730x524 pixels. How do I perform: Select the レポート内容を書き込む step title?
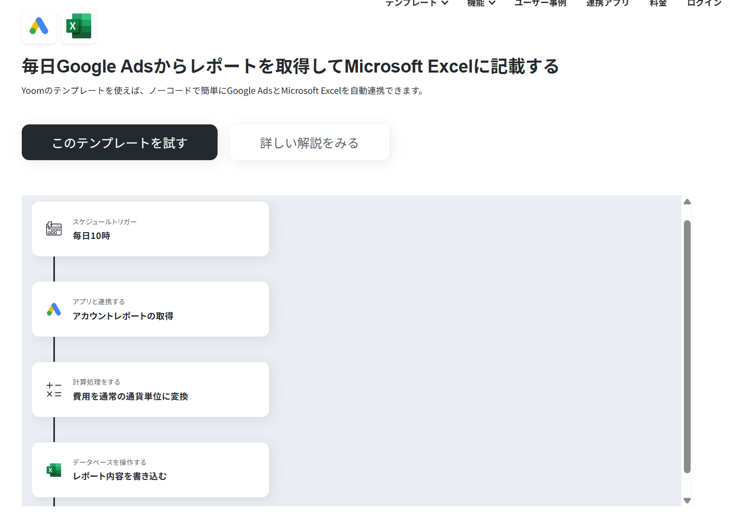(120, 476)
